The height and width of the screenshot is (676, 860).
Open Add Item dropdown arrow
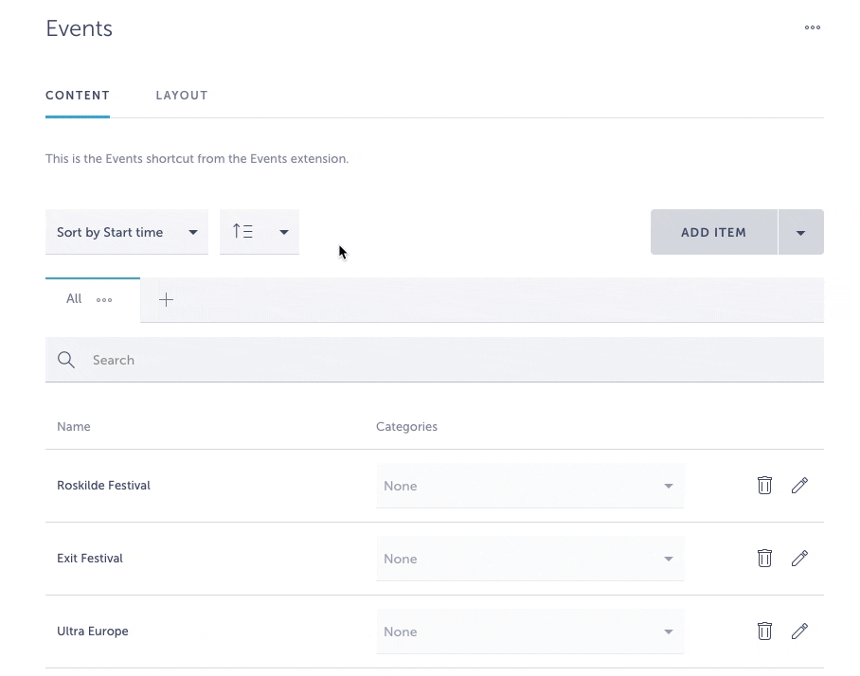coord(800,233)
